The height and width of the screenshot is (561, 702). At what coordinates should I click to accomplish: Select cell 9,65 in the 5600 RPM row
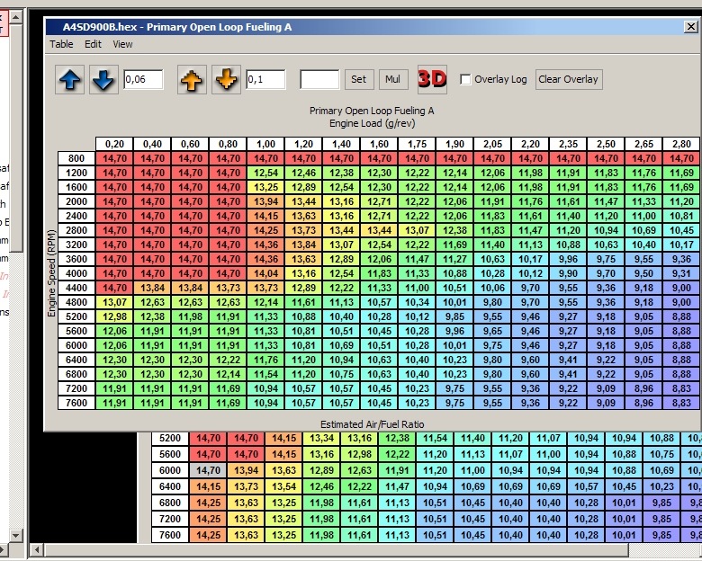coord(492,331)
